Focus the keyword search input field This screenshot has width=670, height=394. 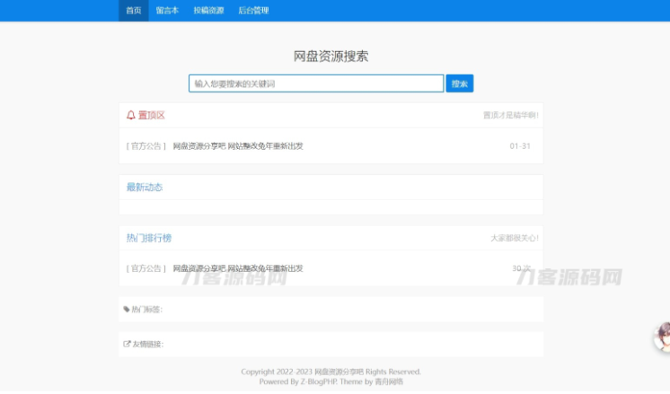316,83
